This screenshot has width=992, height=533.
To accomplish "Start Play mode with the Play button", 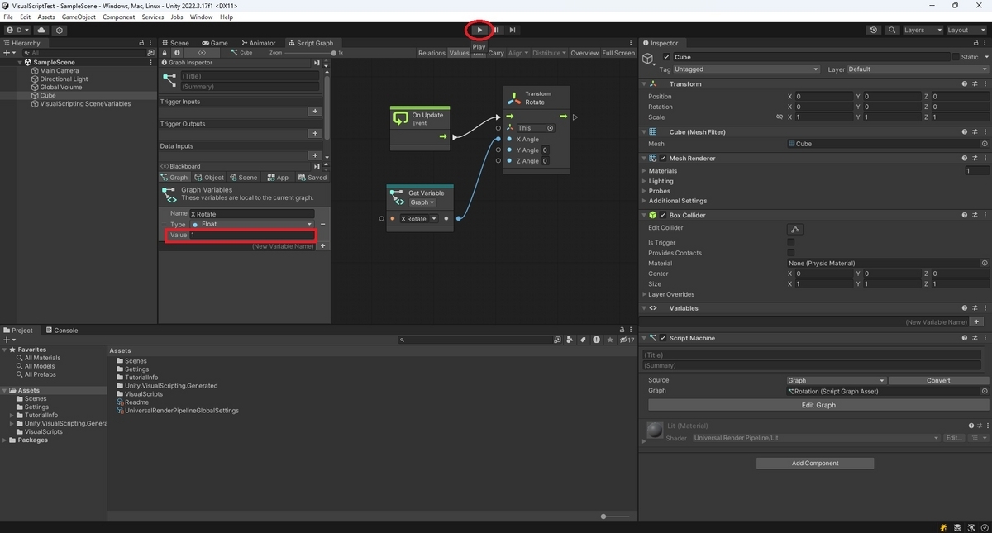I will click(x=479, y=30).
